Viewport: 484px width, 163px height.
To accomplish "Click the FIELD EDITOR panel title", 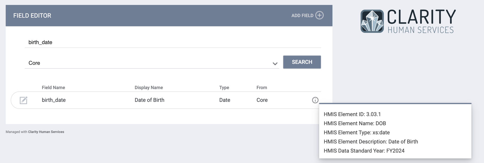I will pyautogui.click(x=32, y=15).
